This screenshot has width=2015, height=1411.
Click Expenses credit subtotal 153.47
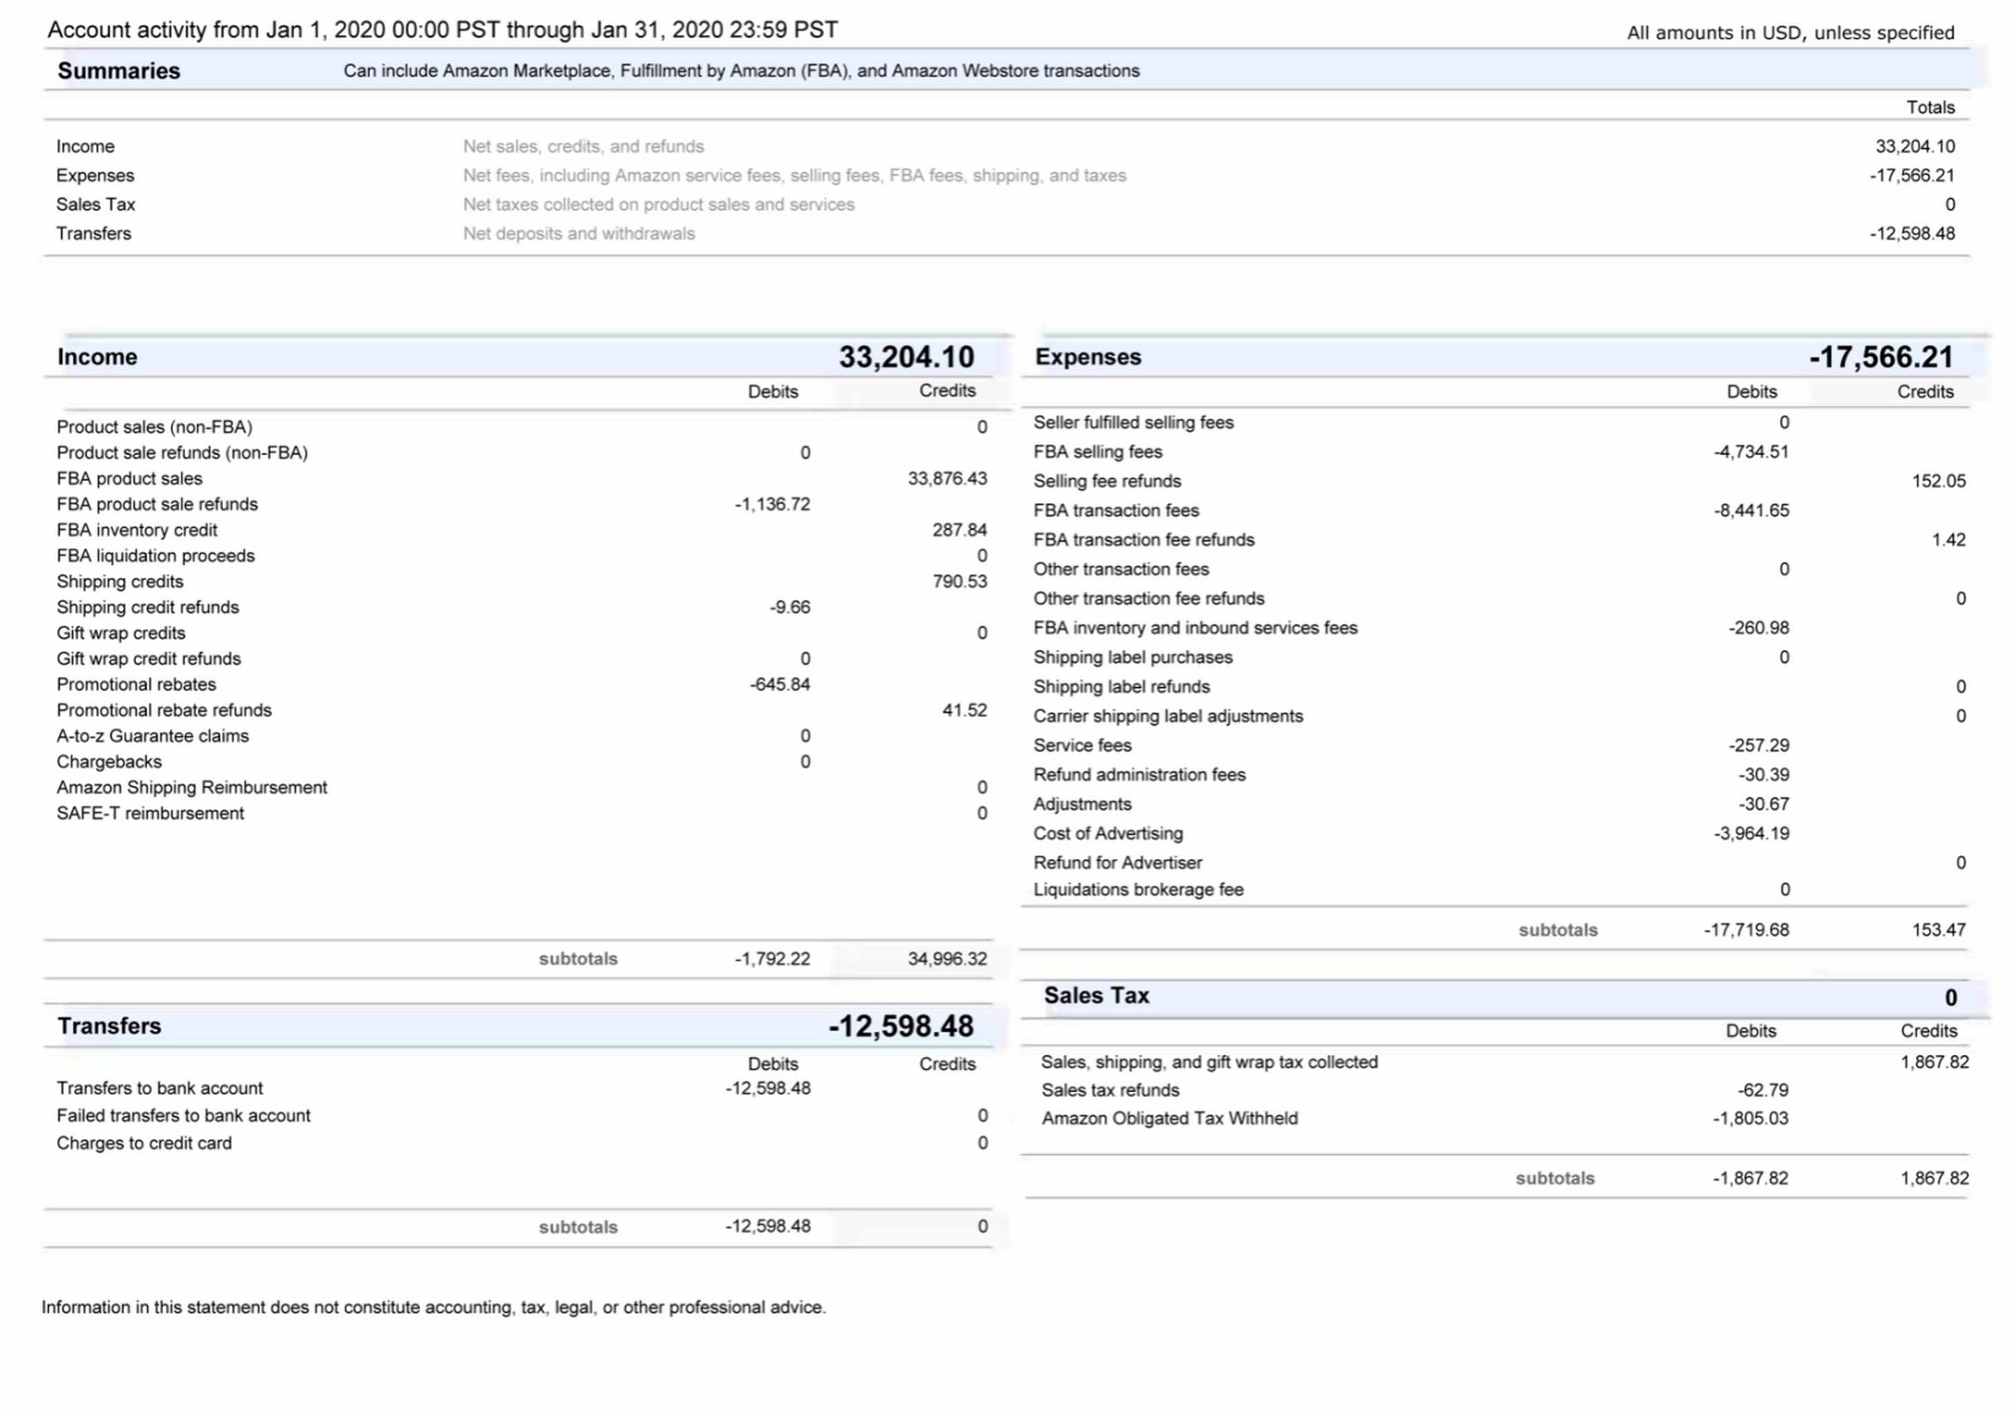click(x=1938, y=930)
